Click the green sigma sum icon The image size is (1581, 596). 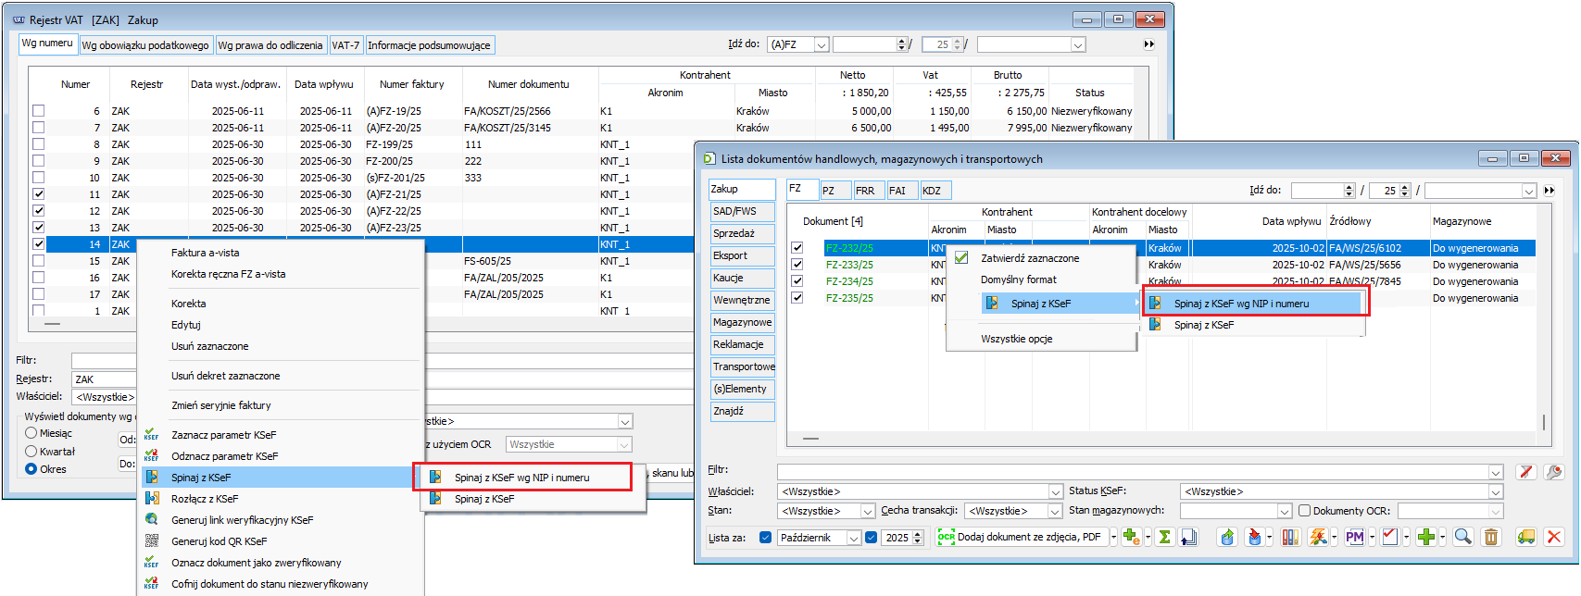1164,537
